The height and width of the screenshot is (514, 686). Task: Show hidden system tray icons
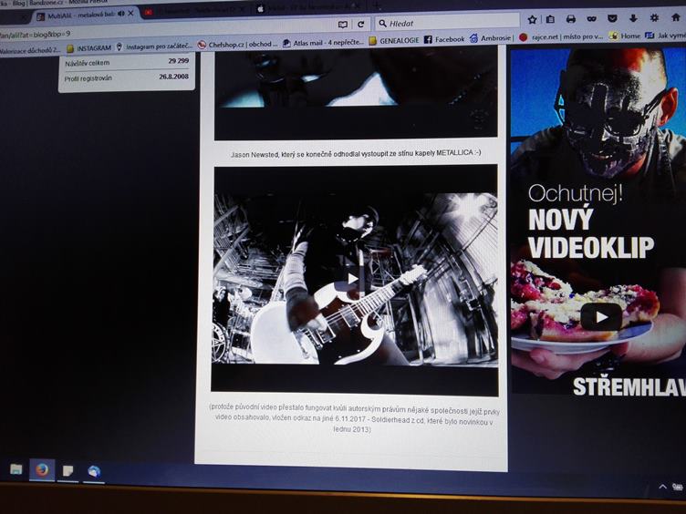point(663,486)
